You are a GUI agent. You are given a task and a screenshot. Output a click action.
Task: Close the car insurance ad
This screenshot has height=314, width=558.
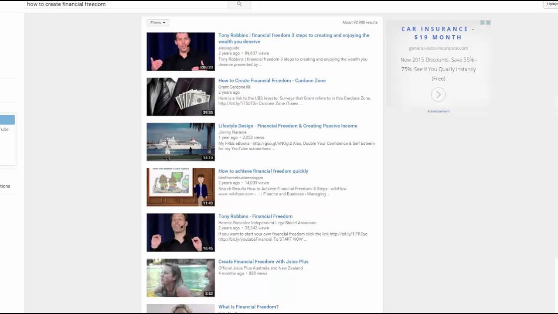488,23
